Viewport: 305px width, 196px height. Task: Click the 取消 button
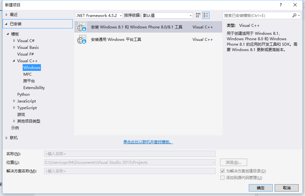(x=287, y=188)
